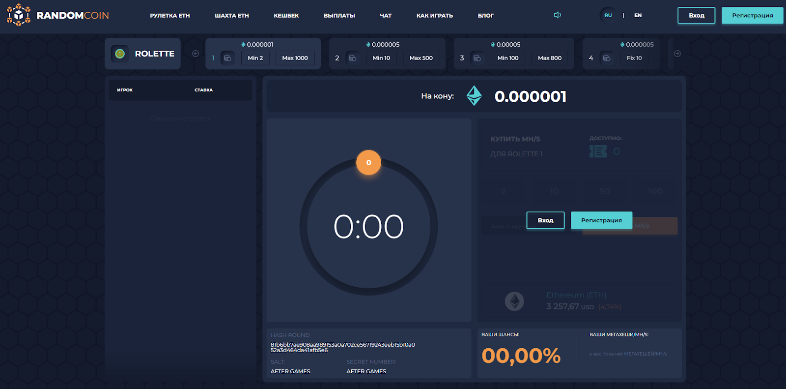Click the Купить MH/s heading
The width and height of the screenshot is (786, 389).
515,139
